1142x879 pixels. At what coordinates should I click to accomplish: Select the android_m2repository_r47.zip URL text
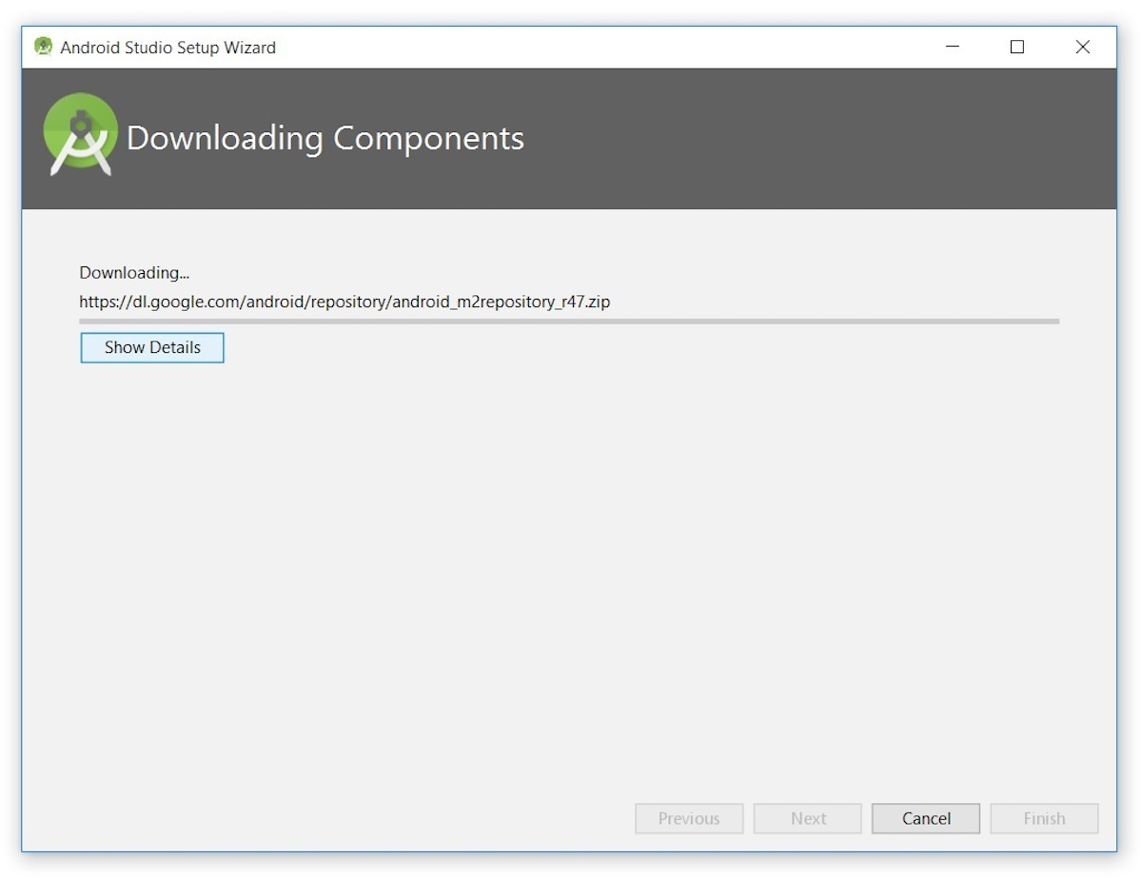pyautogui.click(x=345, y=303)
